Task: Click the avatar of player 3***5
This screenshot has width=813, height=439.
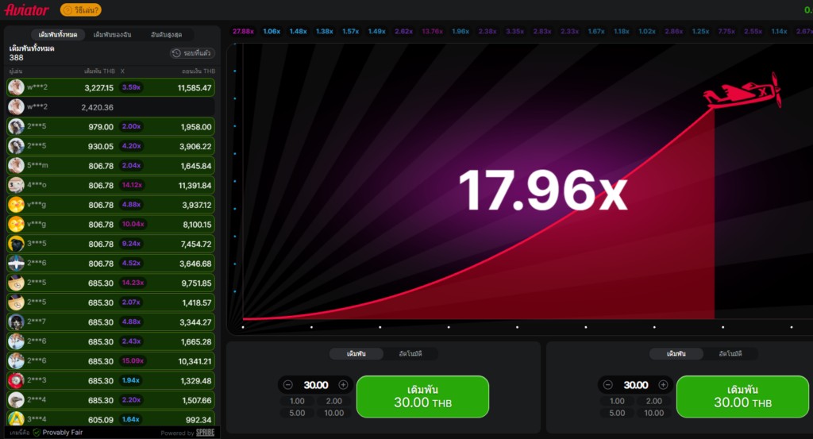Action: pos(16,244)
